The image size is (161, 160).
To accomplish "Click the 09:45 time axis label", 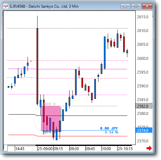I will pyautogui.click(x=90, y=148).
